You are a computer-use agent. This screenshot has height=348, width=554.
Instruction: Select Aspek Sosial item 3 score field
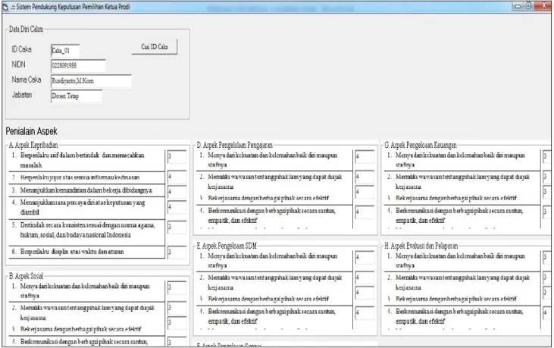[177, 323]
